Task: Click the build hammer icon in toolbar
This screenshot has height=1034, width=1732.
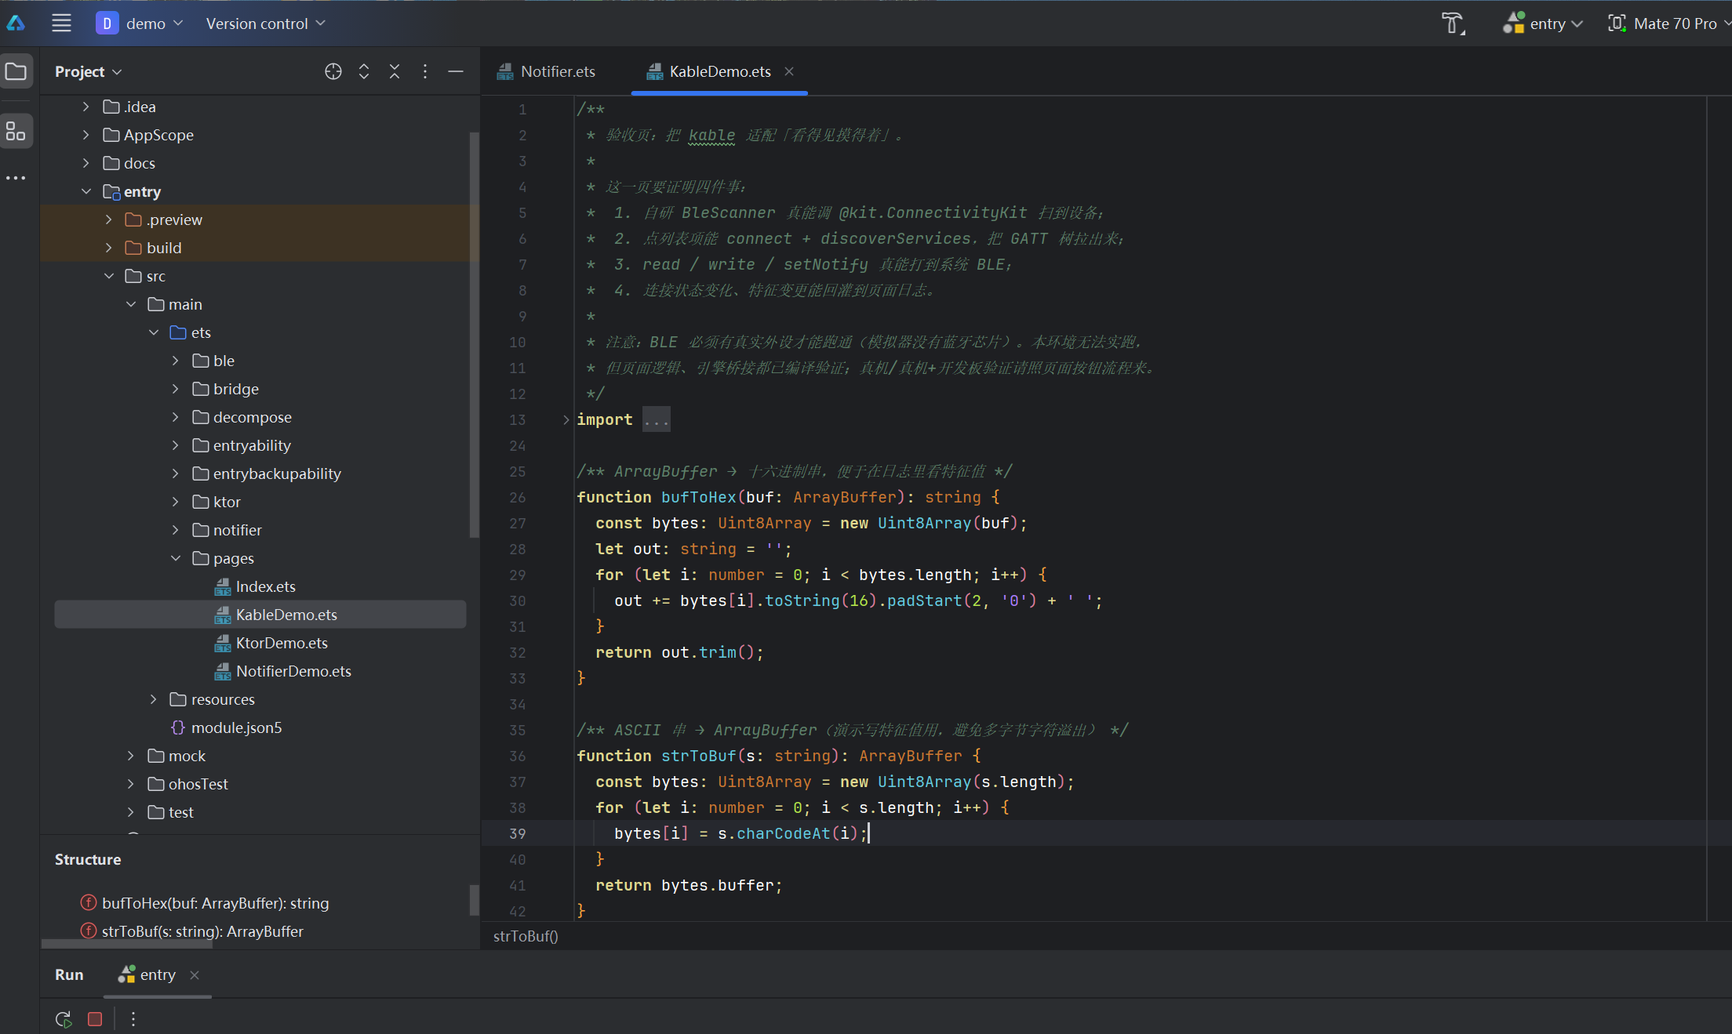Action: 1454,24
